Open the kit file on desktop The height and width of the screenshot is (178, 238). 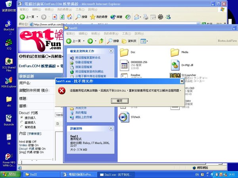[9, 139]
